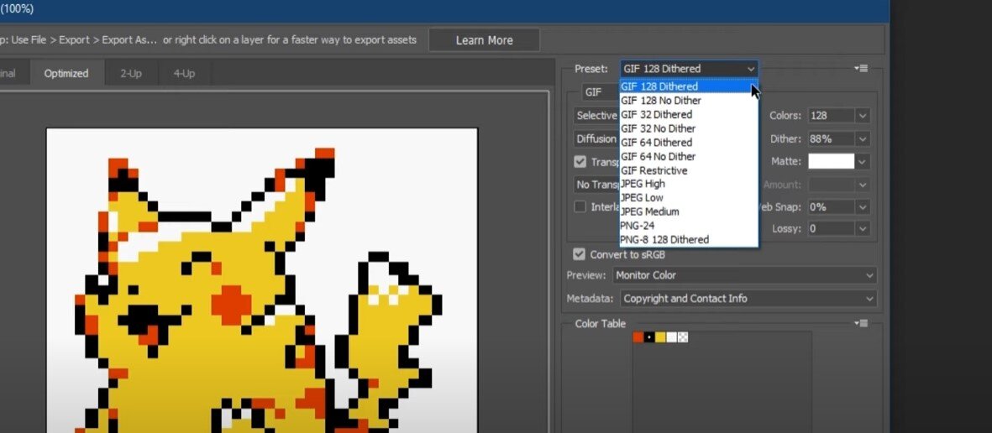Select JPEG High preset option

643,184
